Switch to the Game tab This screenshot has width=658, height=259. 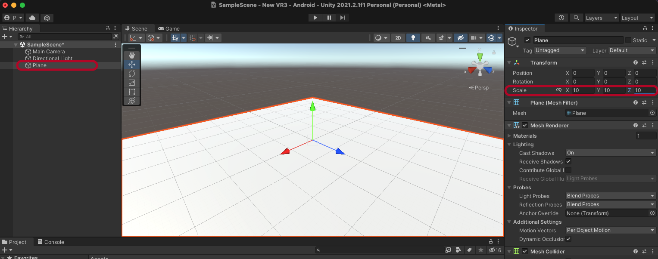click(169, 28)
